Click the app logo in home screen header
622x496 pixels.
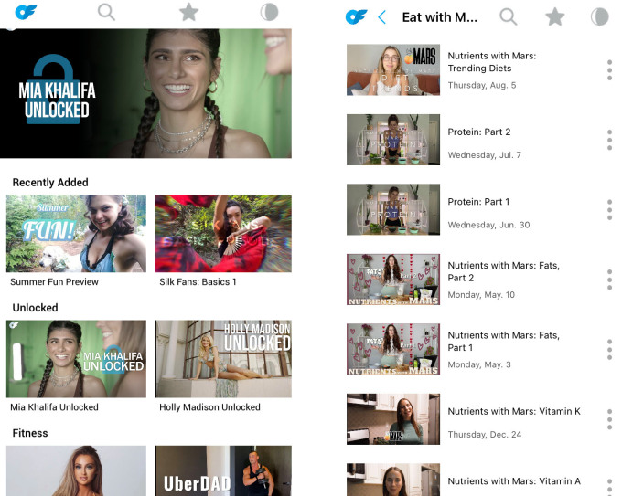coord(27,13)
